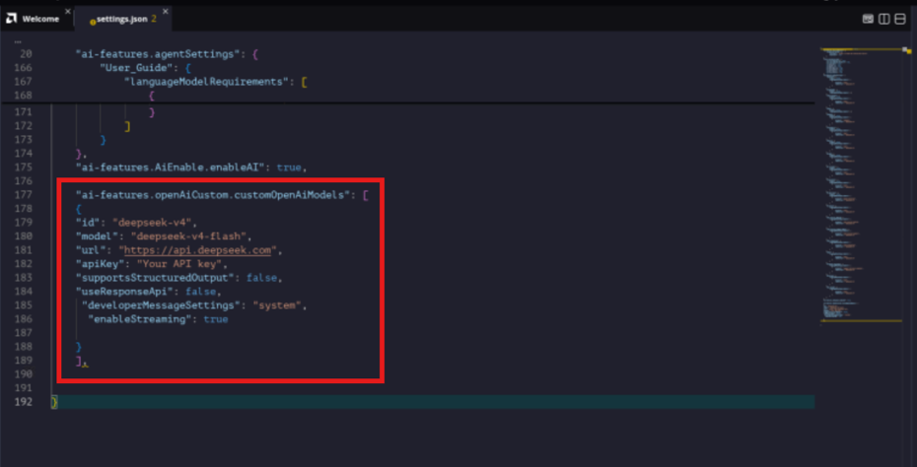The height and width of the screenshot is (467, 917).
Task: Switch to the Welcome tab
Action: [x=37, y=19]
